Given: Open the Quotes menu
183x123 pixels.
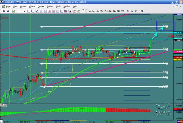Looking at the screenshot, I should [41, 6].
